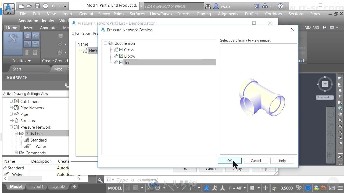Click the Autodesk Exchange X icon
The width and height of the screenshot is (344, 193).
pyautogui.click(x=257, y=6)
